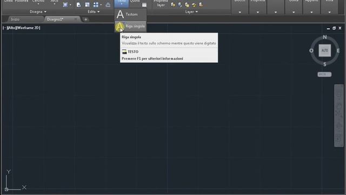Click the Arco dropdown arrow

(x=55, y=4)
